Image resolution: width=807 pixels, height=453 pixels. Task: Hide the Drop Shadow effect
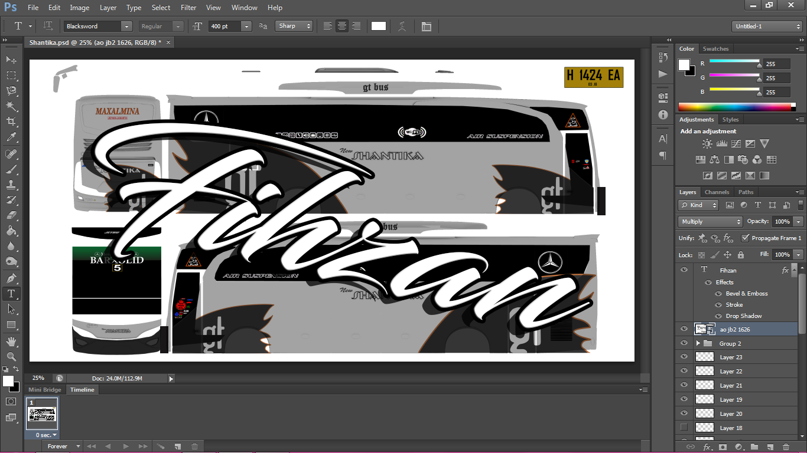click(718, 316)
